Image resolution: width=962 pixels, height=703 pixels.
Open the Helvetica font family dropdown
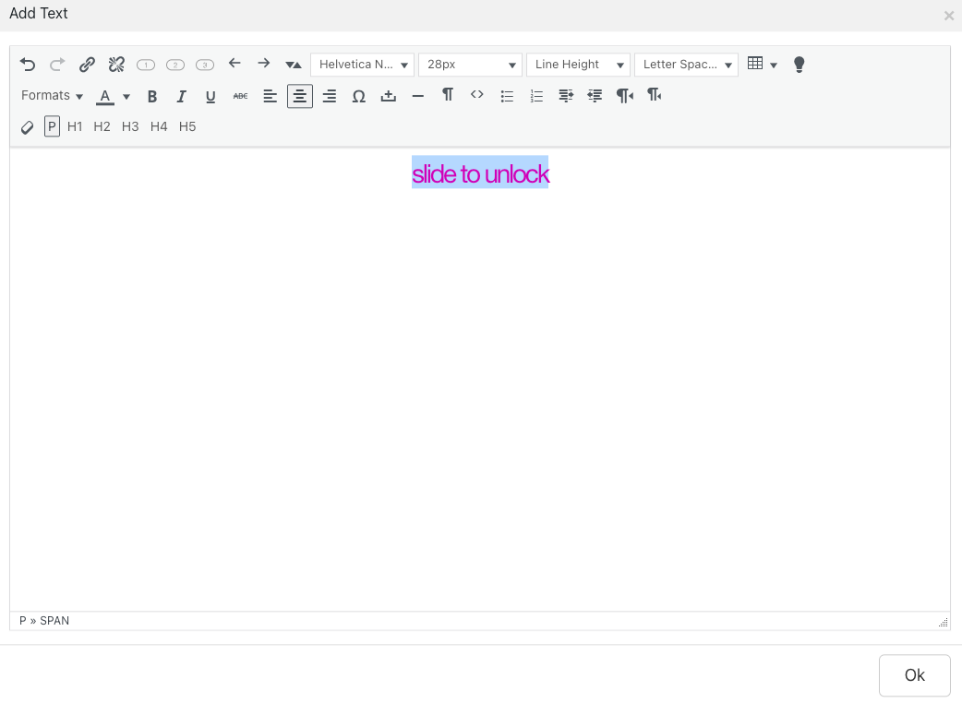tap(363, 65)
